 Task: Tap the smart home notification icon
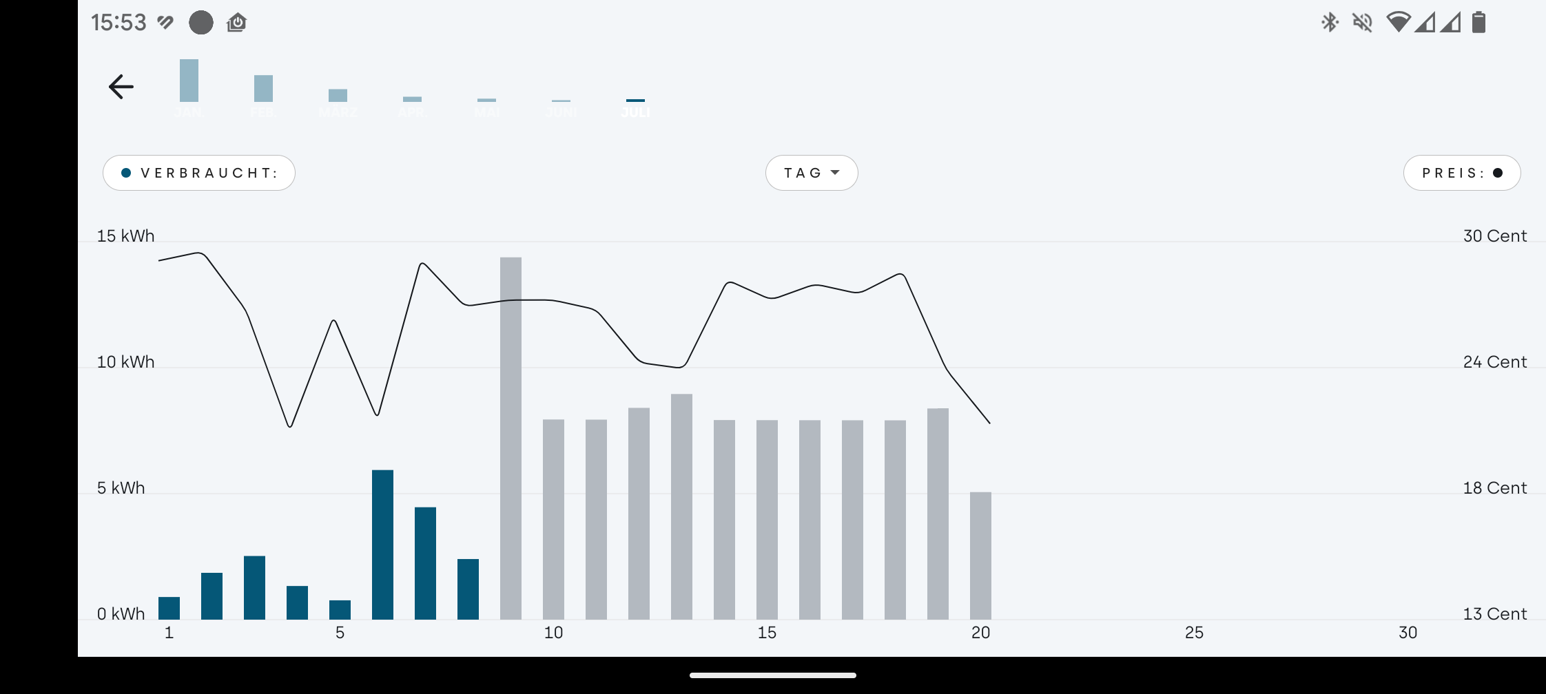click(x=236, y=23)
